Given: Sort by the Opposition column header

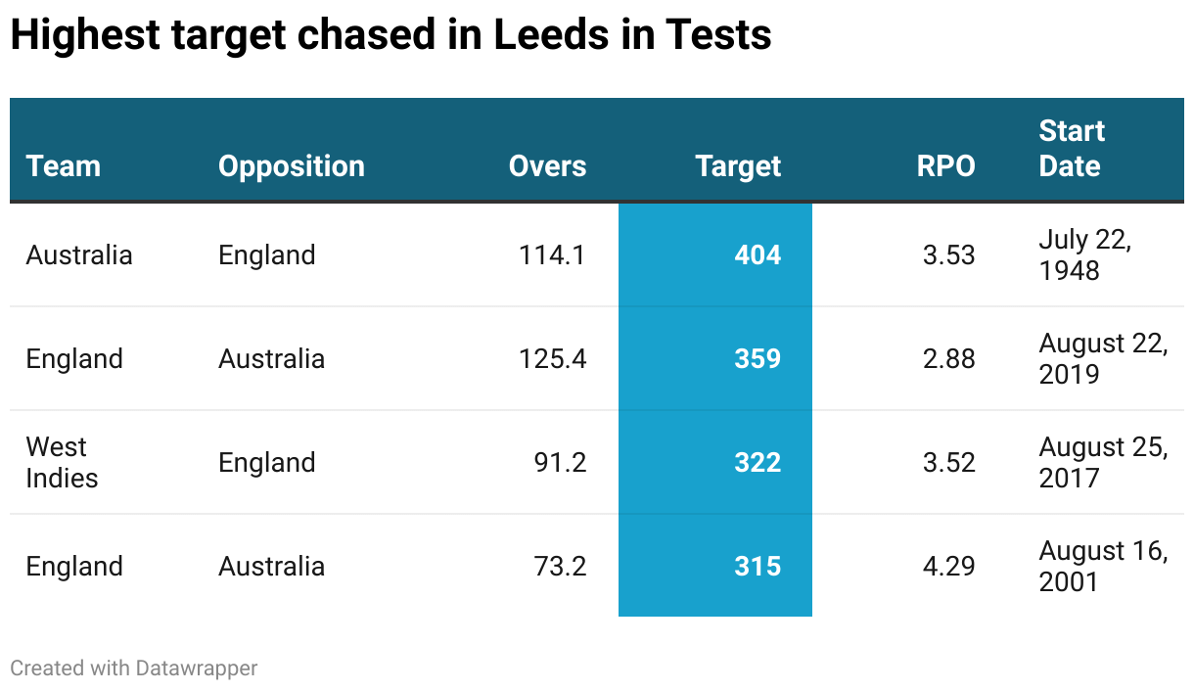Looking at the screenshot, I should [291, 166].
